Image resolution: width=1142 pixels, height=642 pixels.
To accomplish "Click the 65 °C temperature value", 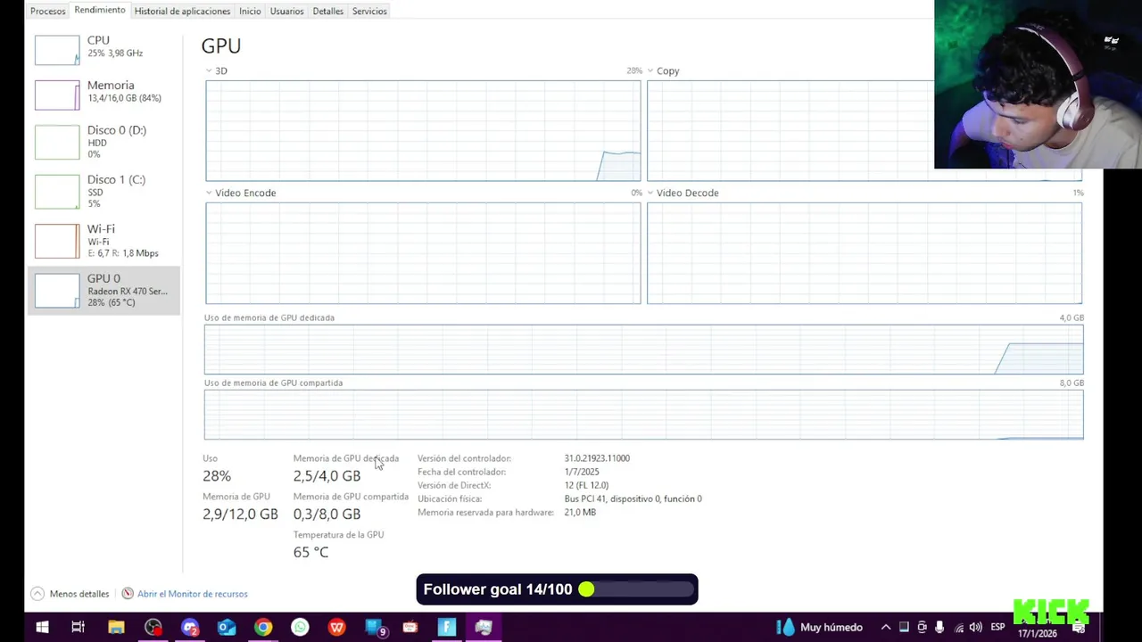I will tap(310, 553).
